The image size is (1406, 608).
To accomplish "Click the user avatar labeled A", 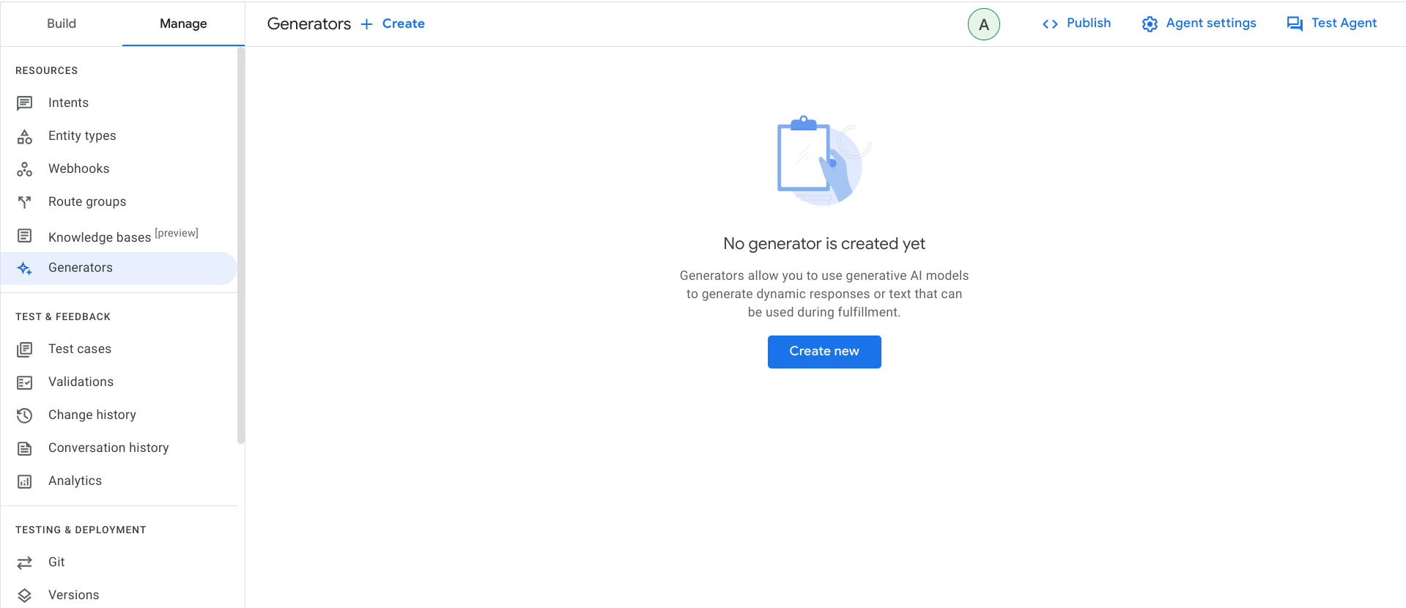I will 983,24.
